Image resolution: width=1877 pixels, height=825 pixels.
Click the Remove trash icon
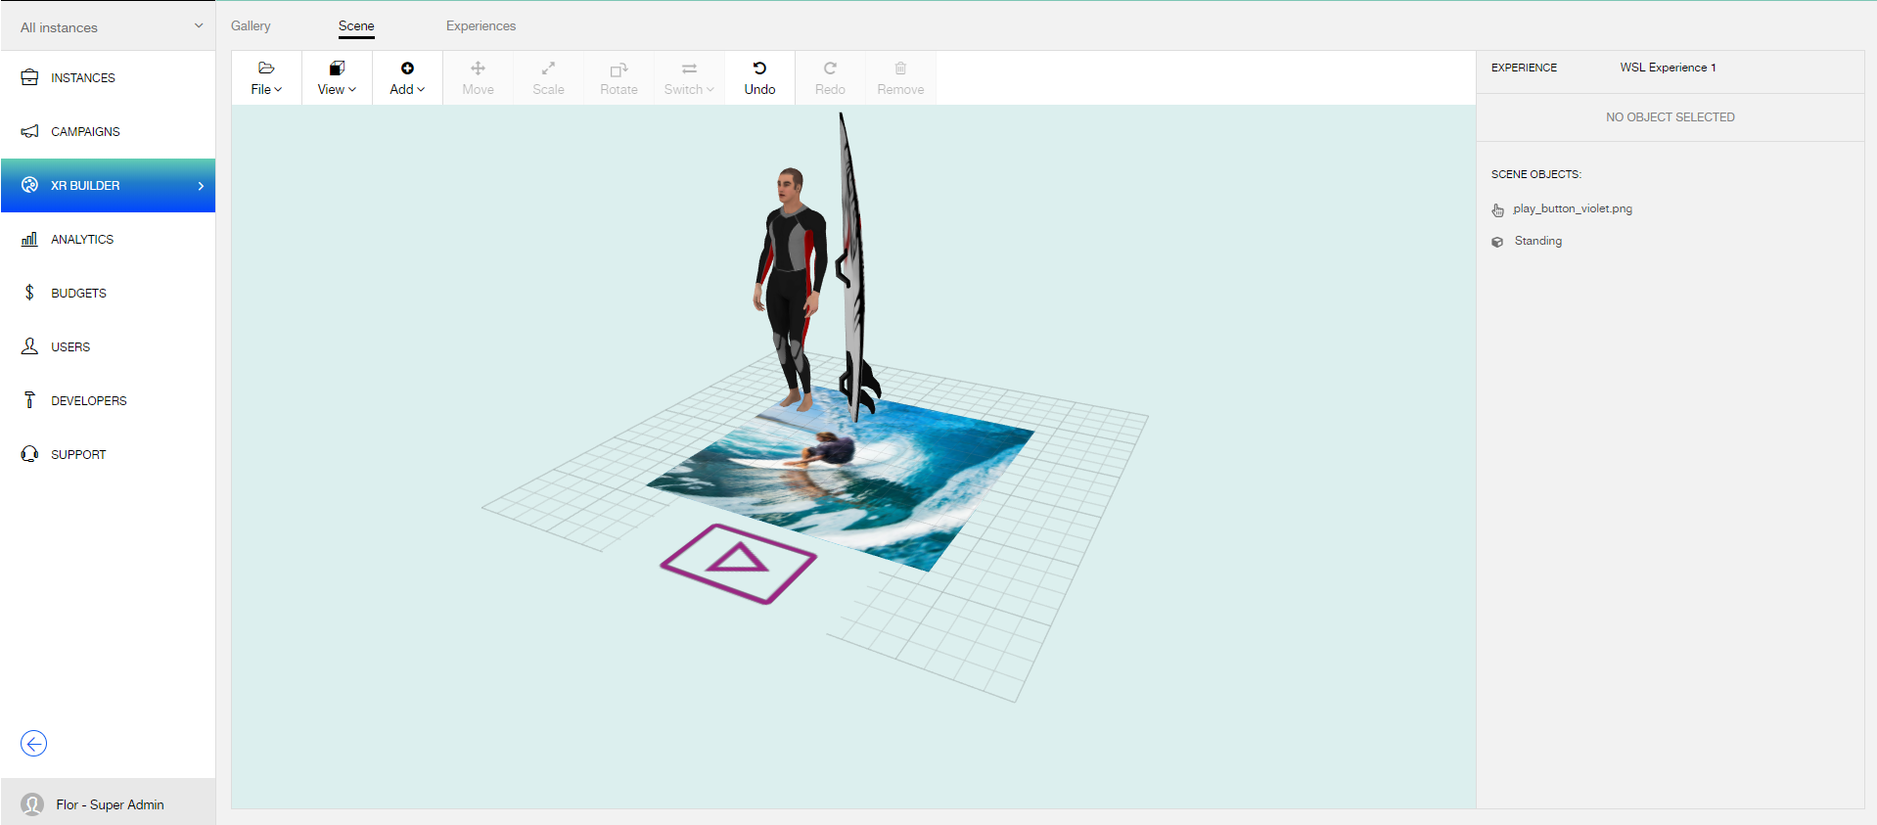[x=900, y=69]
